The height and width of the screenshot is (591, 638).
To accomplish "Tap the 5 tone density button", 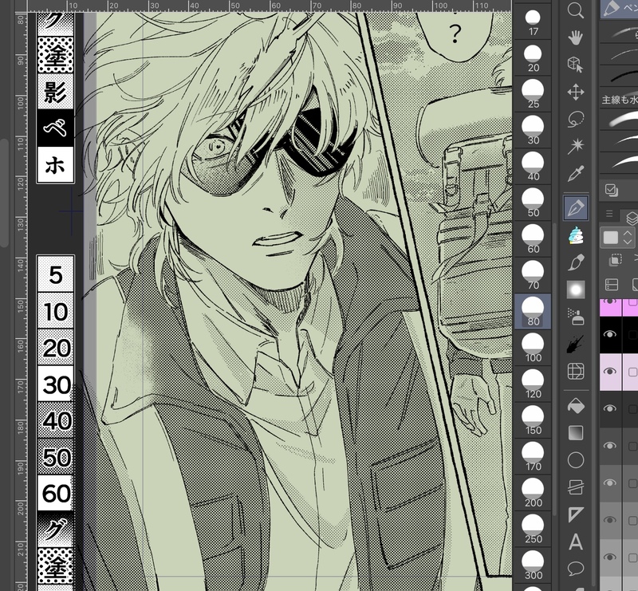I will [55, 274].
